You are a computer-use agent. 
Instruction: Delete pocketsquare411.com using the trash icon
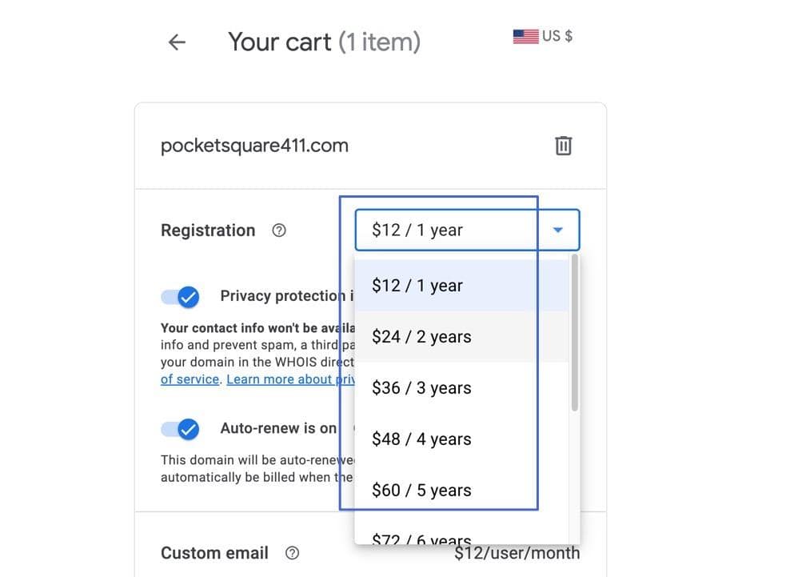pyautogui.click(x=564, y=145)
